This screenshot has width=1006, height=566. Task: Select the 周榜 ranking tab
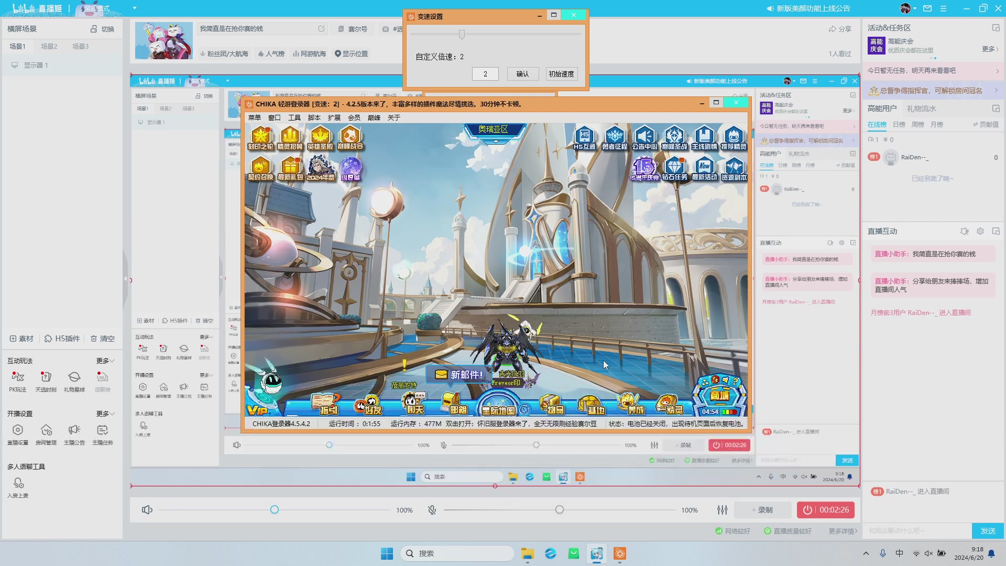(918, 124)
